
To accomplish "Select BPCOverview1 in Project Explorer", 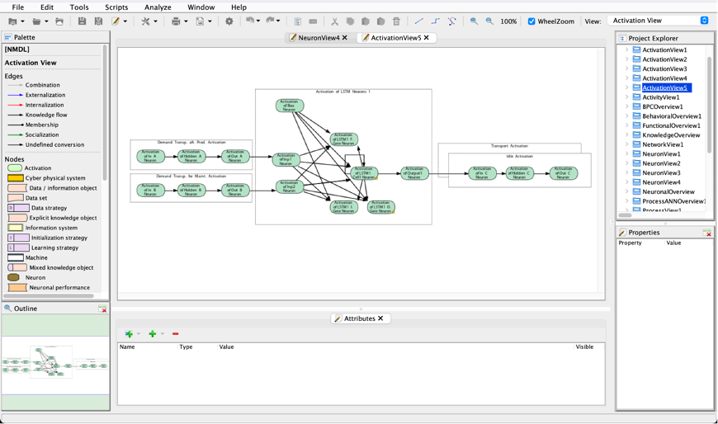I will click(x=662, y=106).
